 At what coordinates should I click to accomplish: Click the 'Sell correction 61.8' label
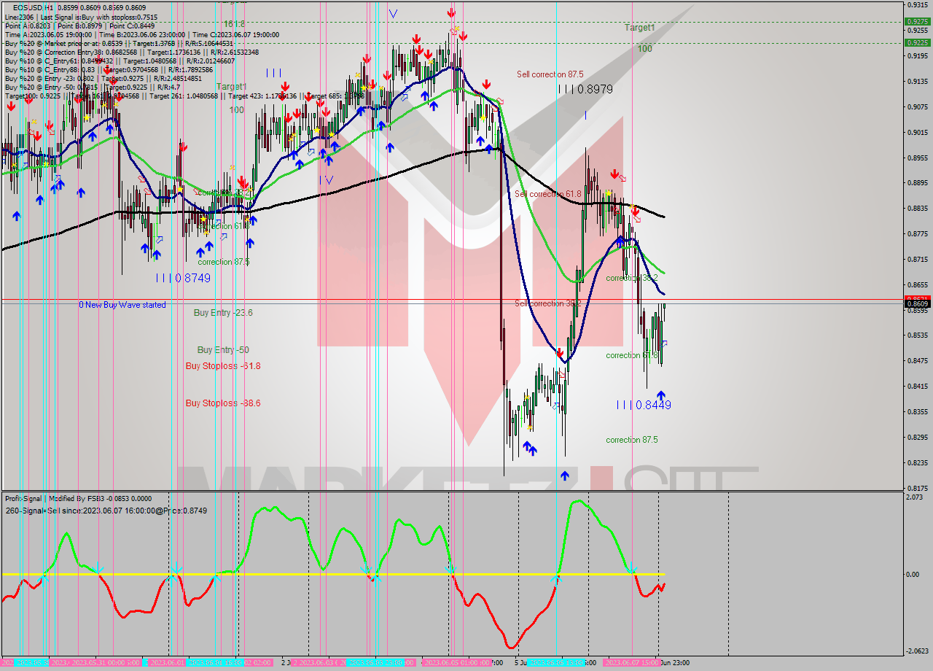(547, 194)
